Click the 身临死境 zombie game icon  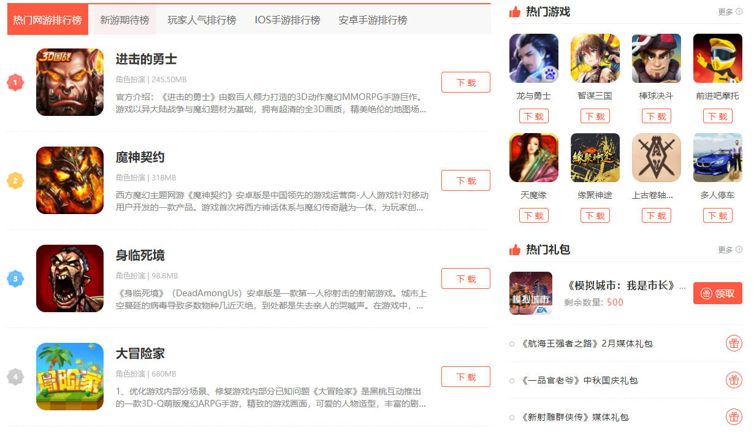(x=70, y=278)
